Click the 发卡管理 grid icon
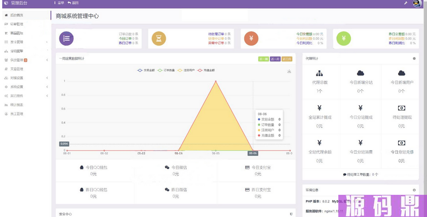This screenshot has width=427, height=217. 6,42
